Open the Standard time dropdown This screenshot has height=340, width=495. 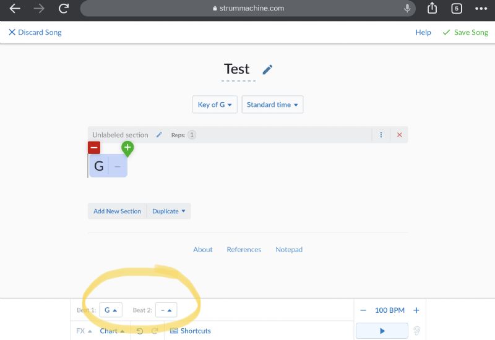point(272,104)
